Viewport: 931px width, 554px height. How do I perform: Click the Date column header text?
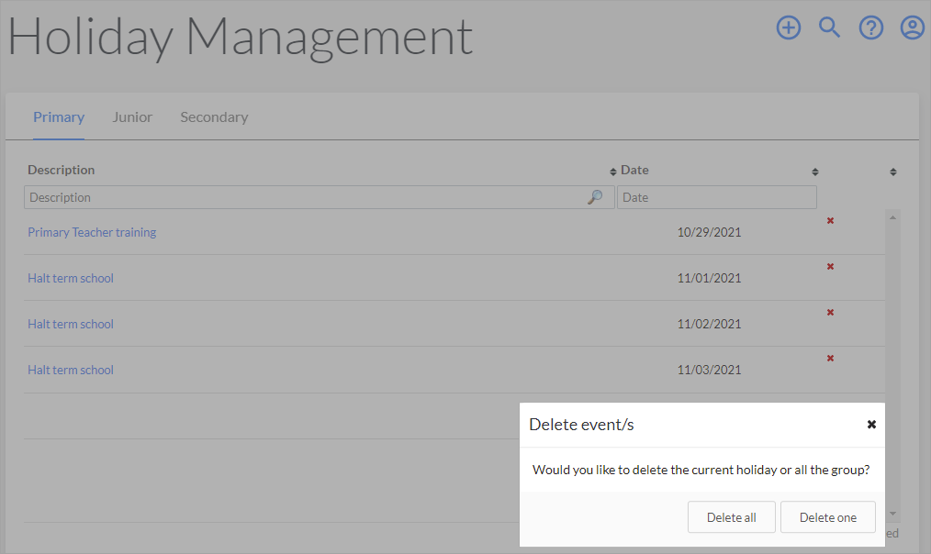(634, 171)
